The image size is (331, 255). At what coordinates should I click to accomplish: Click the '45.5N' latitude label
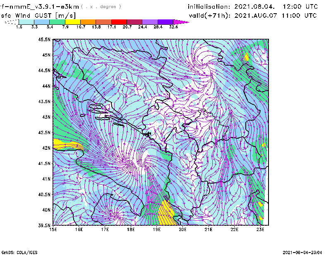44,39
